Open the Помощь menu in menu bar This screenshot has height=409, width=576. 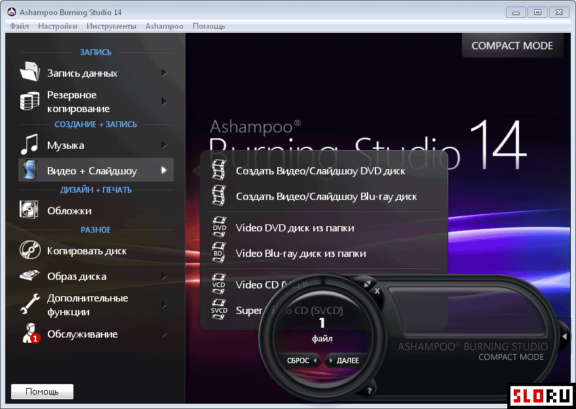[208, 26]
